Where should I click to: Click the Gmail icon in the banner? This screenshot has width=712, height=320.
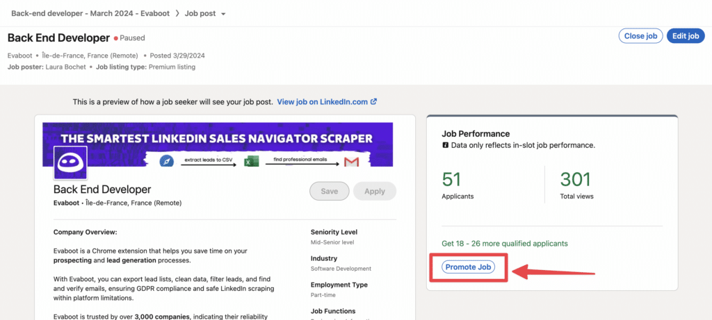coord(351,161)
